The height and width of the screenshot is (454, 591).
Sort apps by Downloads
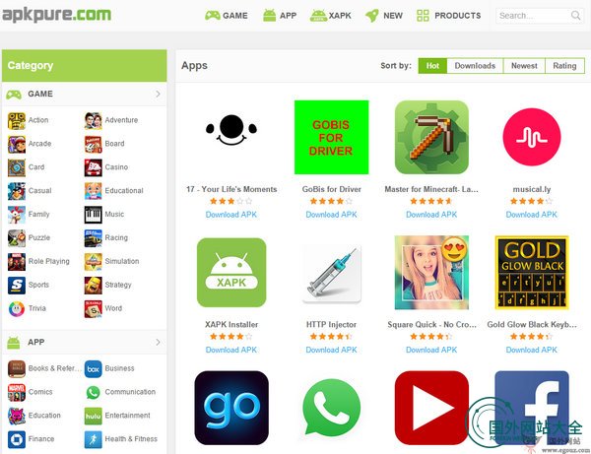click(475, 66)
